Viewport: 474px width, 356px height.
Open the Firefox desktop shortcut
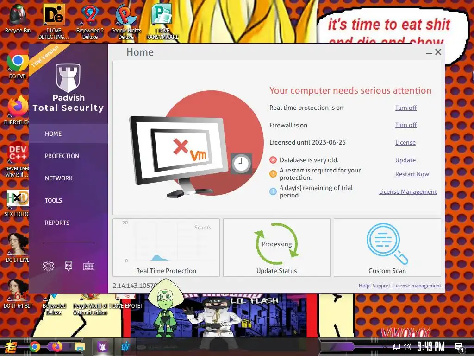18,110
